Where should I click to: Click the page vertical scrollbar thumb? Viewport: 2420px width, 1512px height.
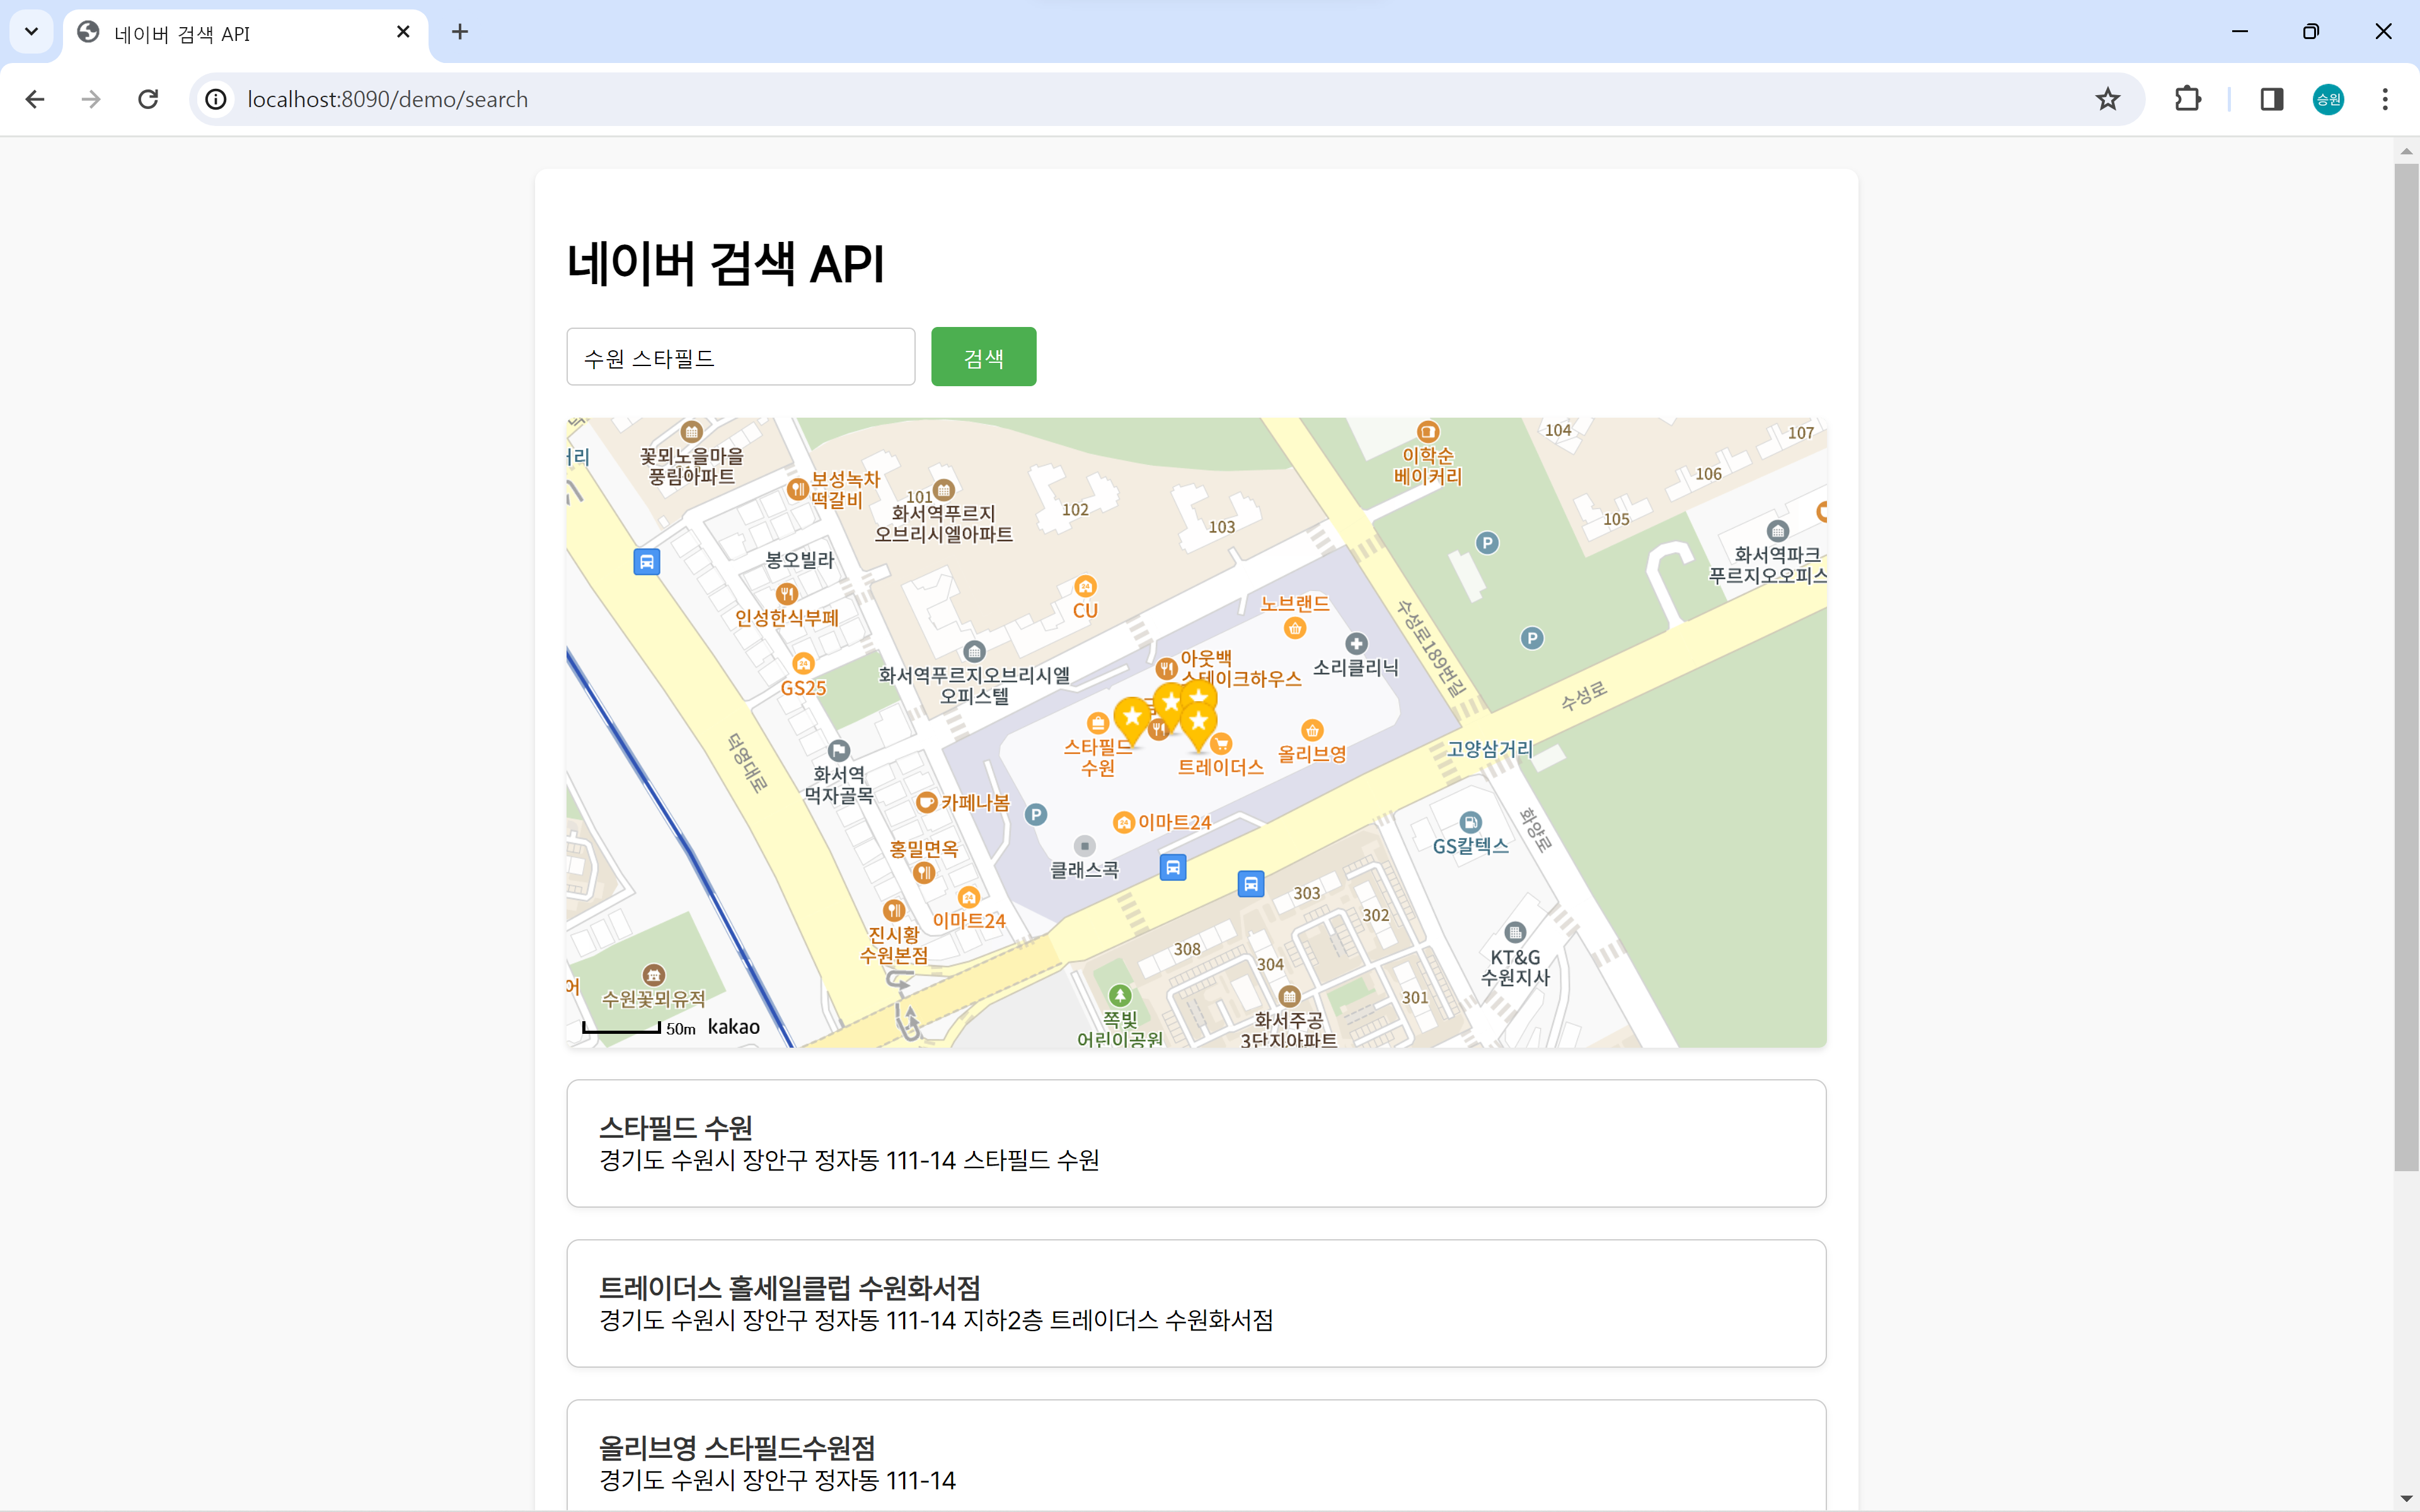[x=2406, y=660]
